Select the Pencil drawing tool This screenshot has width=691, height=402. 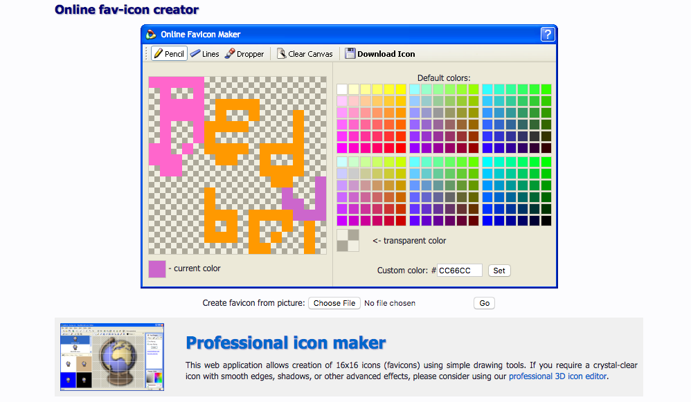(x=169, y=54)
